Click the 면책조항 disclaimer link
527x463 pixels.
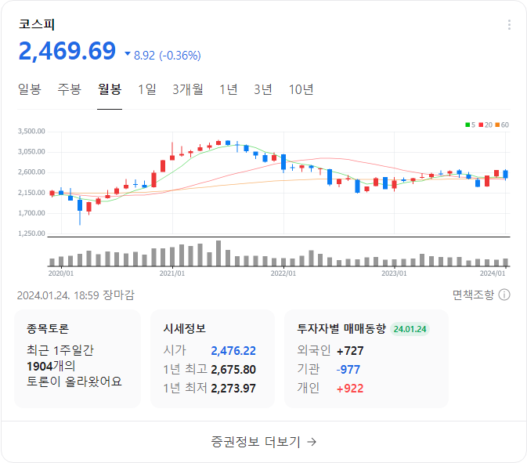[473, 295]
